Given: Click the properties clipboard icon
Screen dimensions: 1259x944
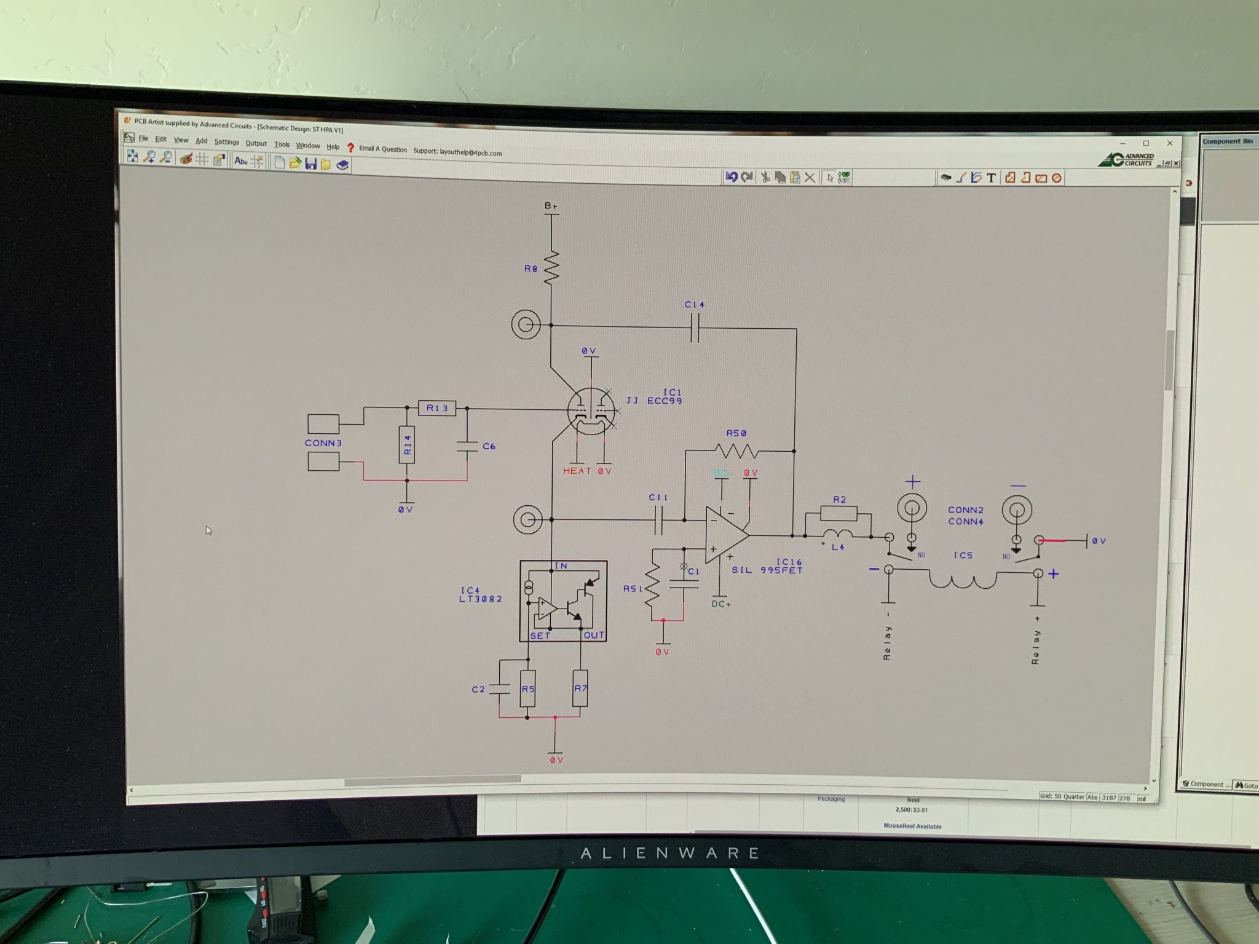Looking at the screenshot, I should pos(219,160).
